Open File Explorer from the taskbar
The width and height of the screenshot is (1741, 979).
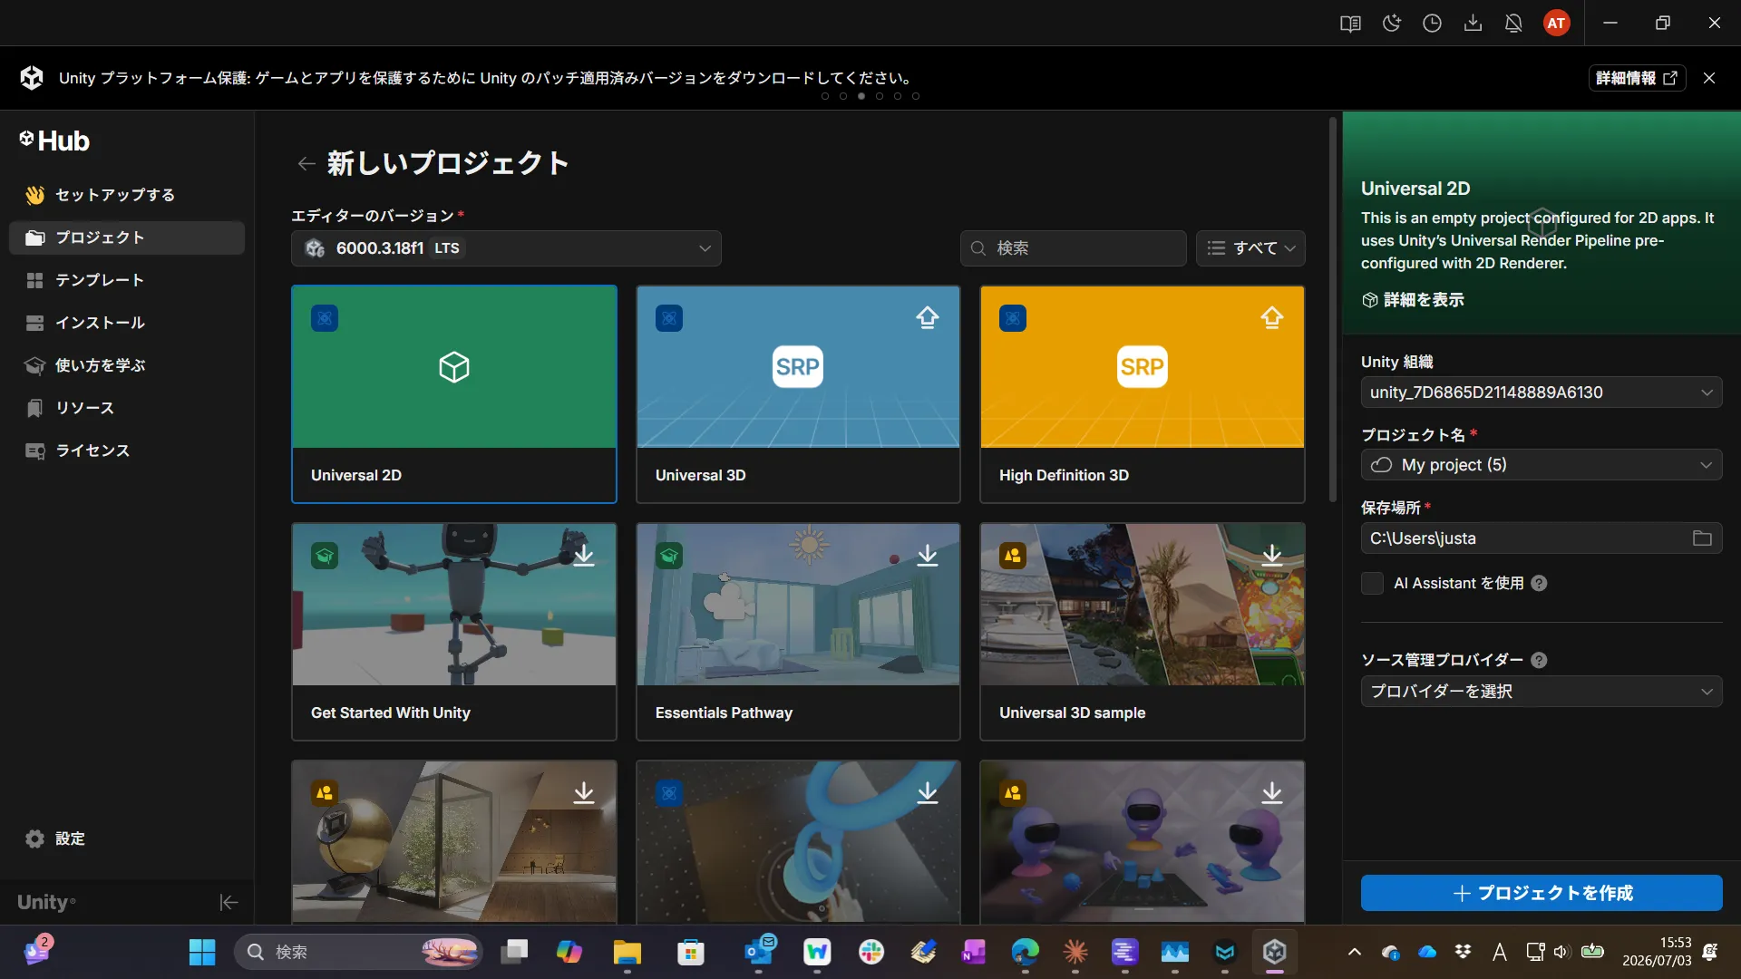pyautogui.click(x=627, y=952)
